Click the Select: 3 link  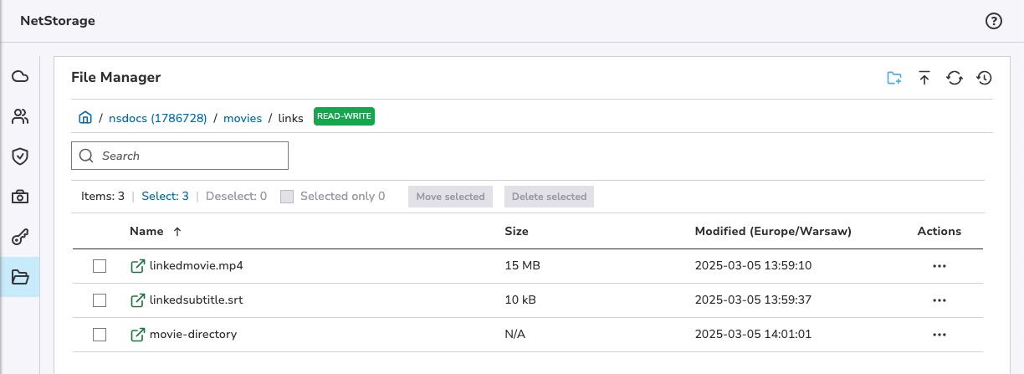click(165, 197)
